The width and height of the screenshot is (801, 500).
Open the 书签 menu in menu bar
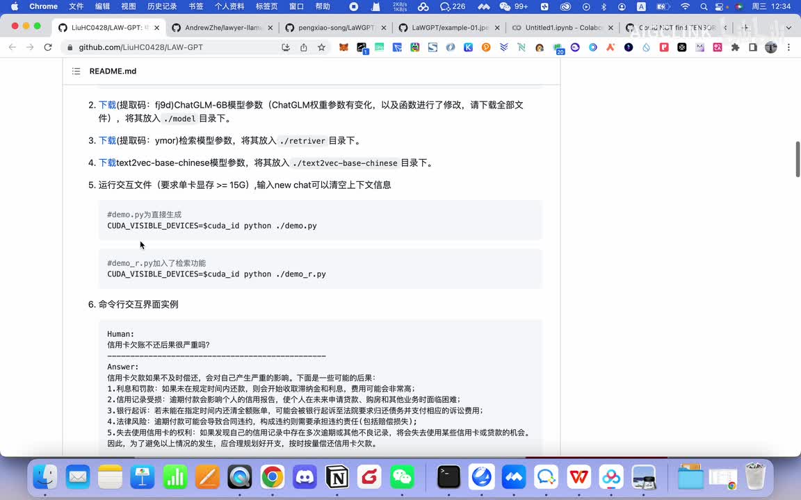point(196,6)
